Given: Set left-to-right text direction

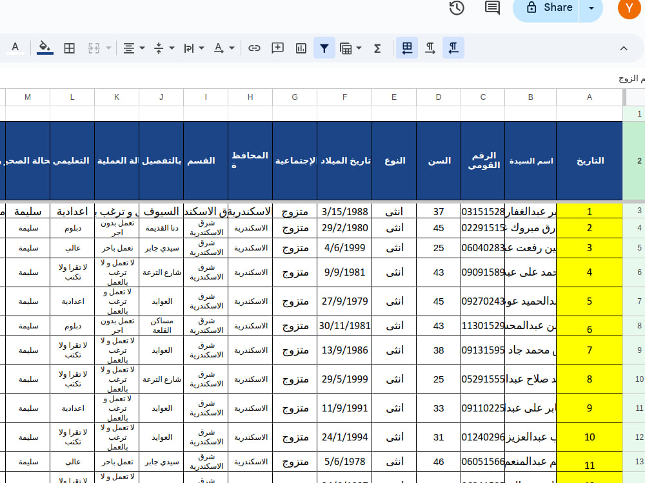Looking at the screenshot, I should [x=430, y=48].
